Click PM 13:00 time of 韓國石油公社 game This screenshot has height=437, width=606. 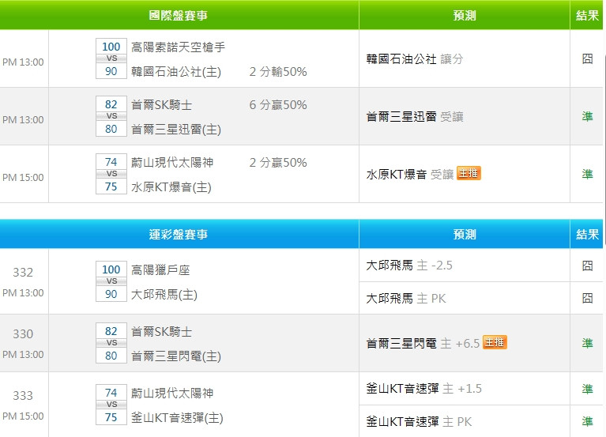click(x=23, y=62)
